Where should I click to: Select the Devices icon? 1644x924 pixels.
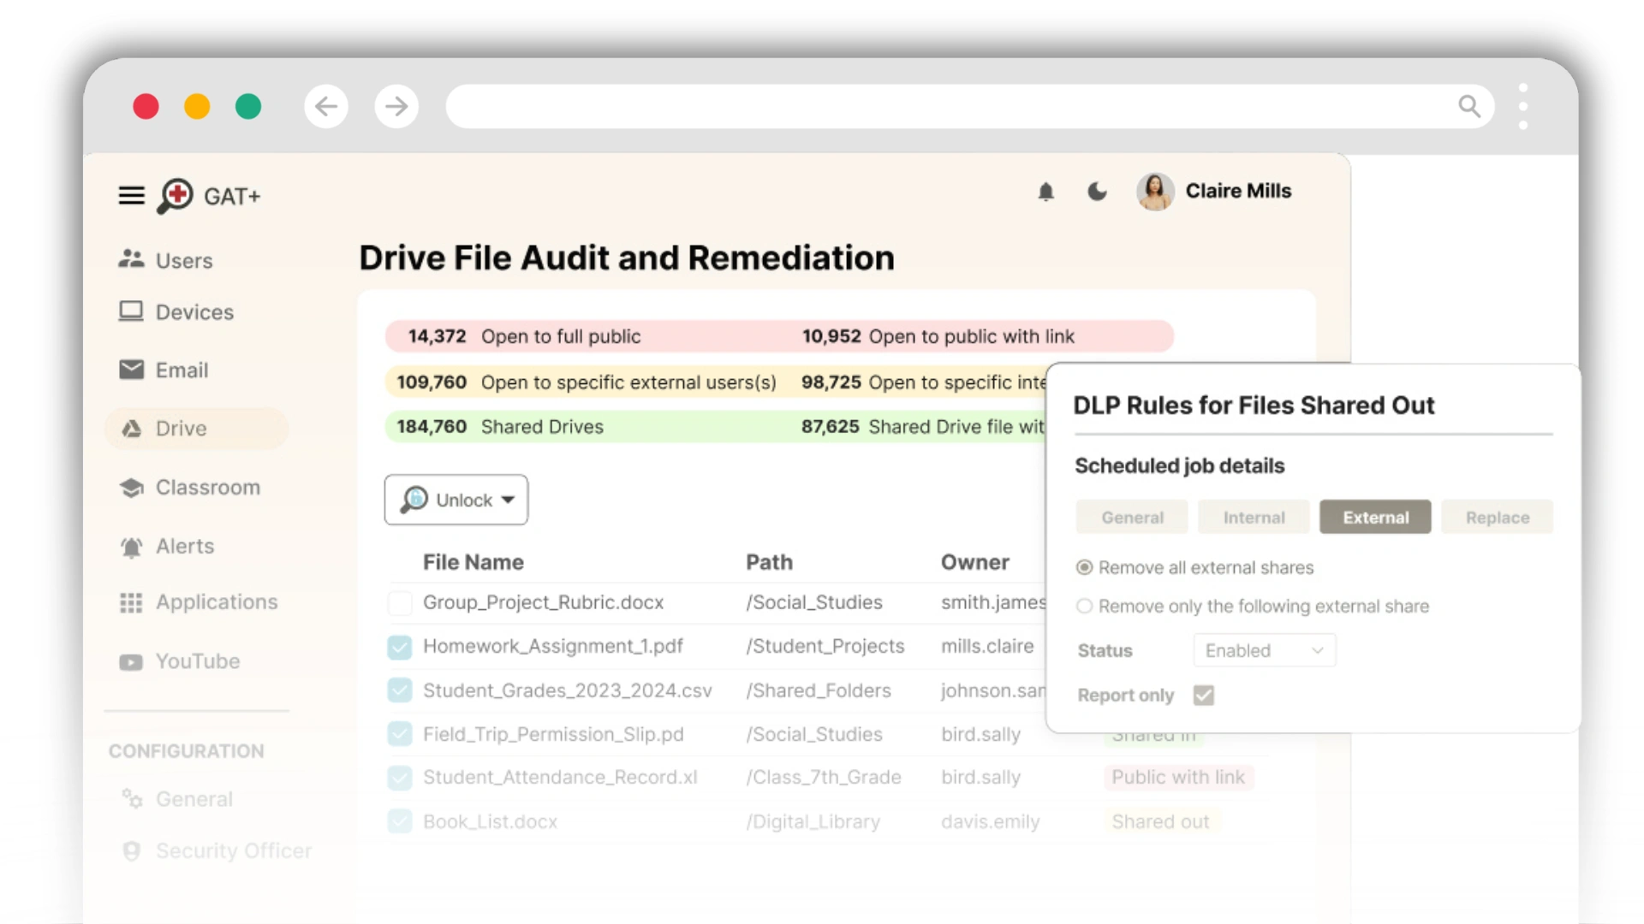132,311
